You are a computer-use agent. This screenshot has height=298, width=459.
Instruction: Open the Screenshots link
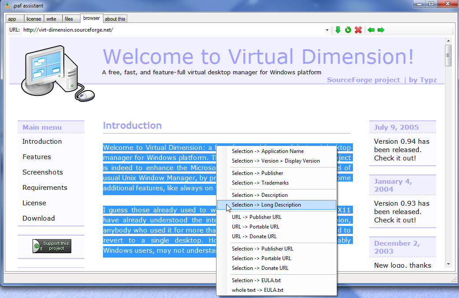[43, 172]
